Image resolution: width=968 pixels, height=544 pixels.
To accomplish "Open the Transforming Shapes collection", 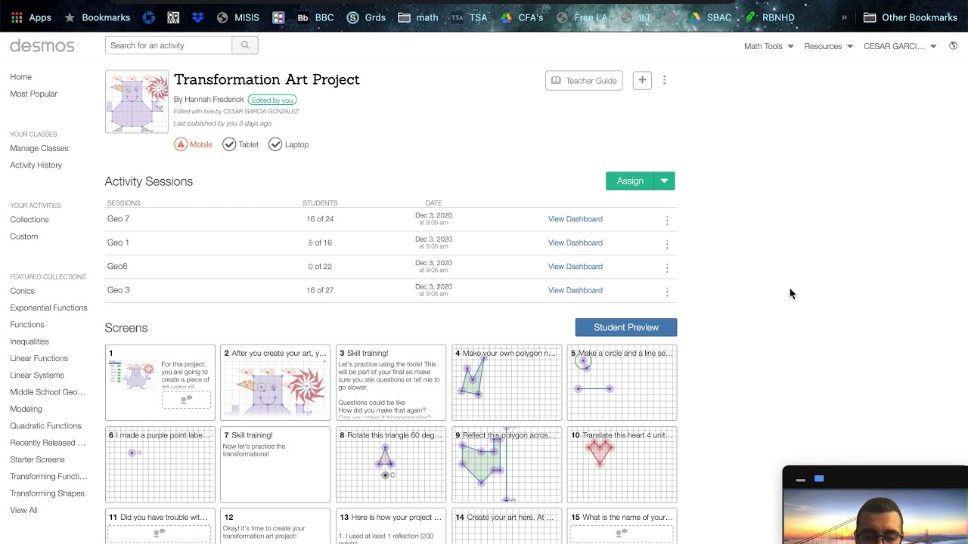I will 48,493.
